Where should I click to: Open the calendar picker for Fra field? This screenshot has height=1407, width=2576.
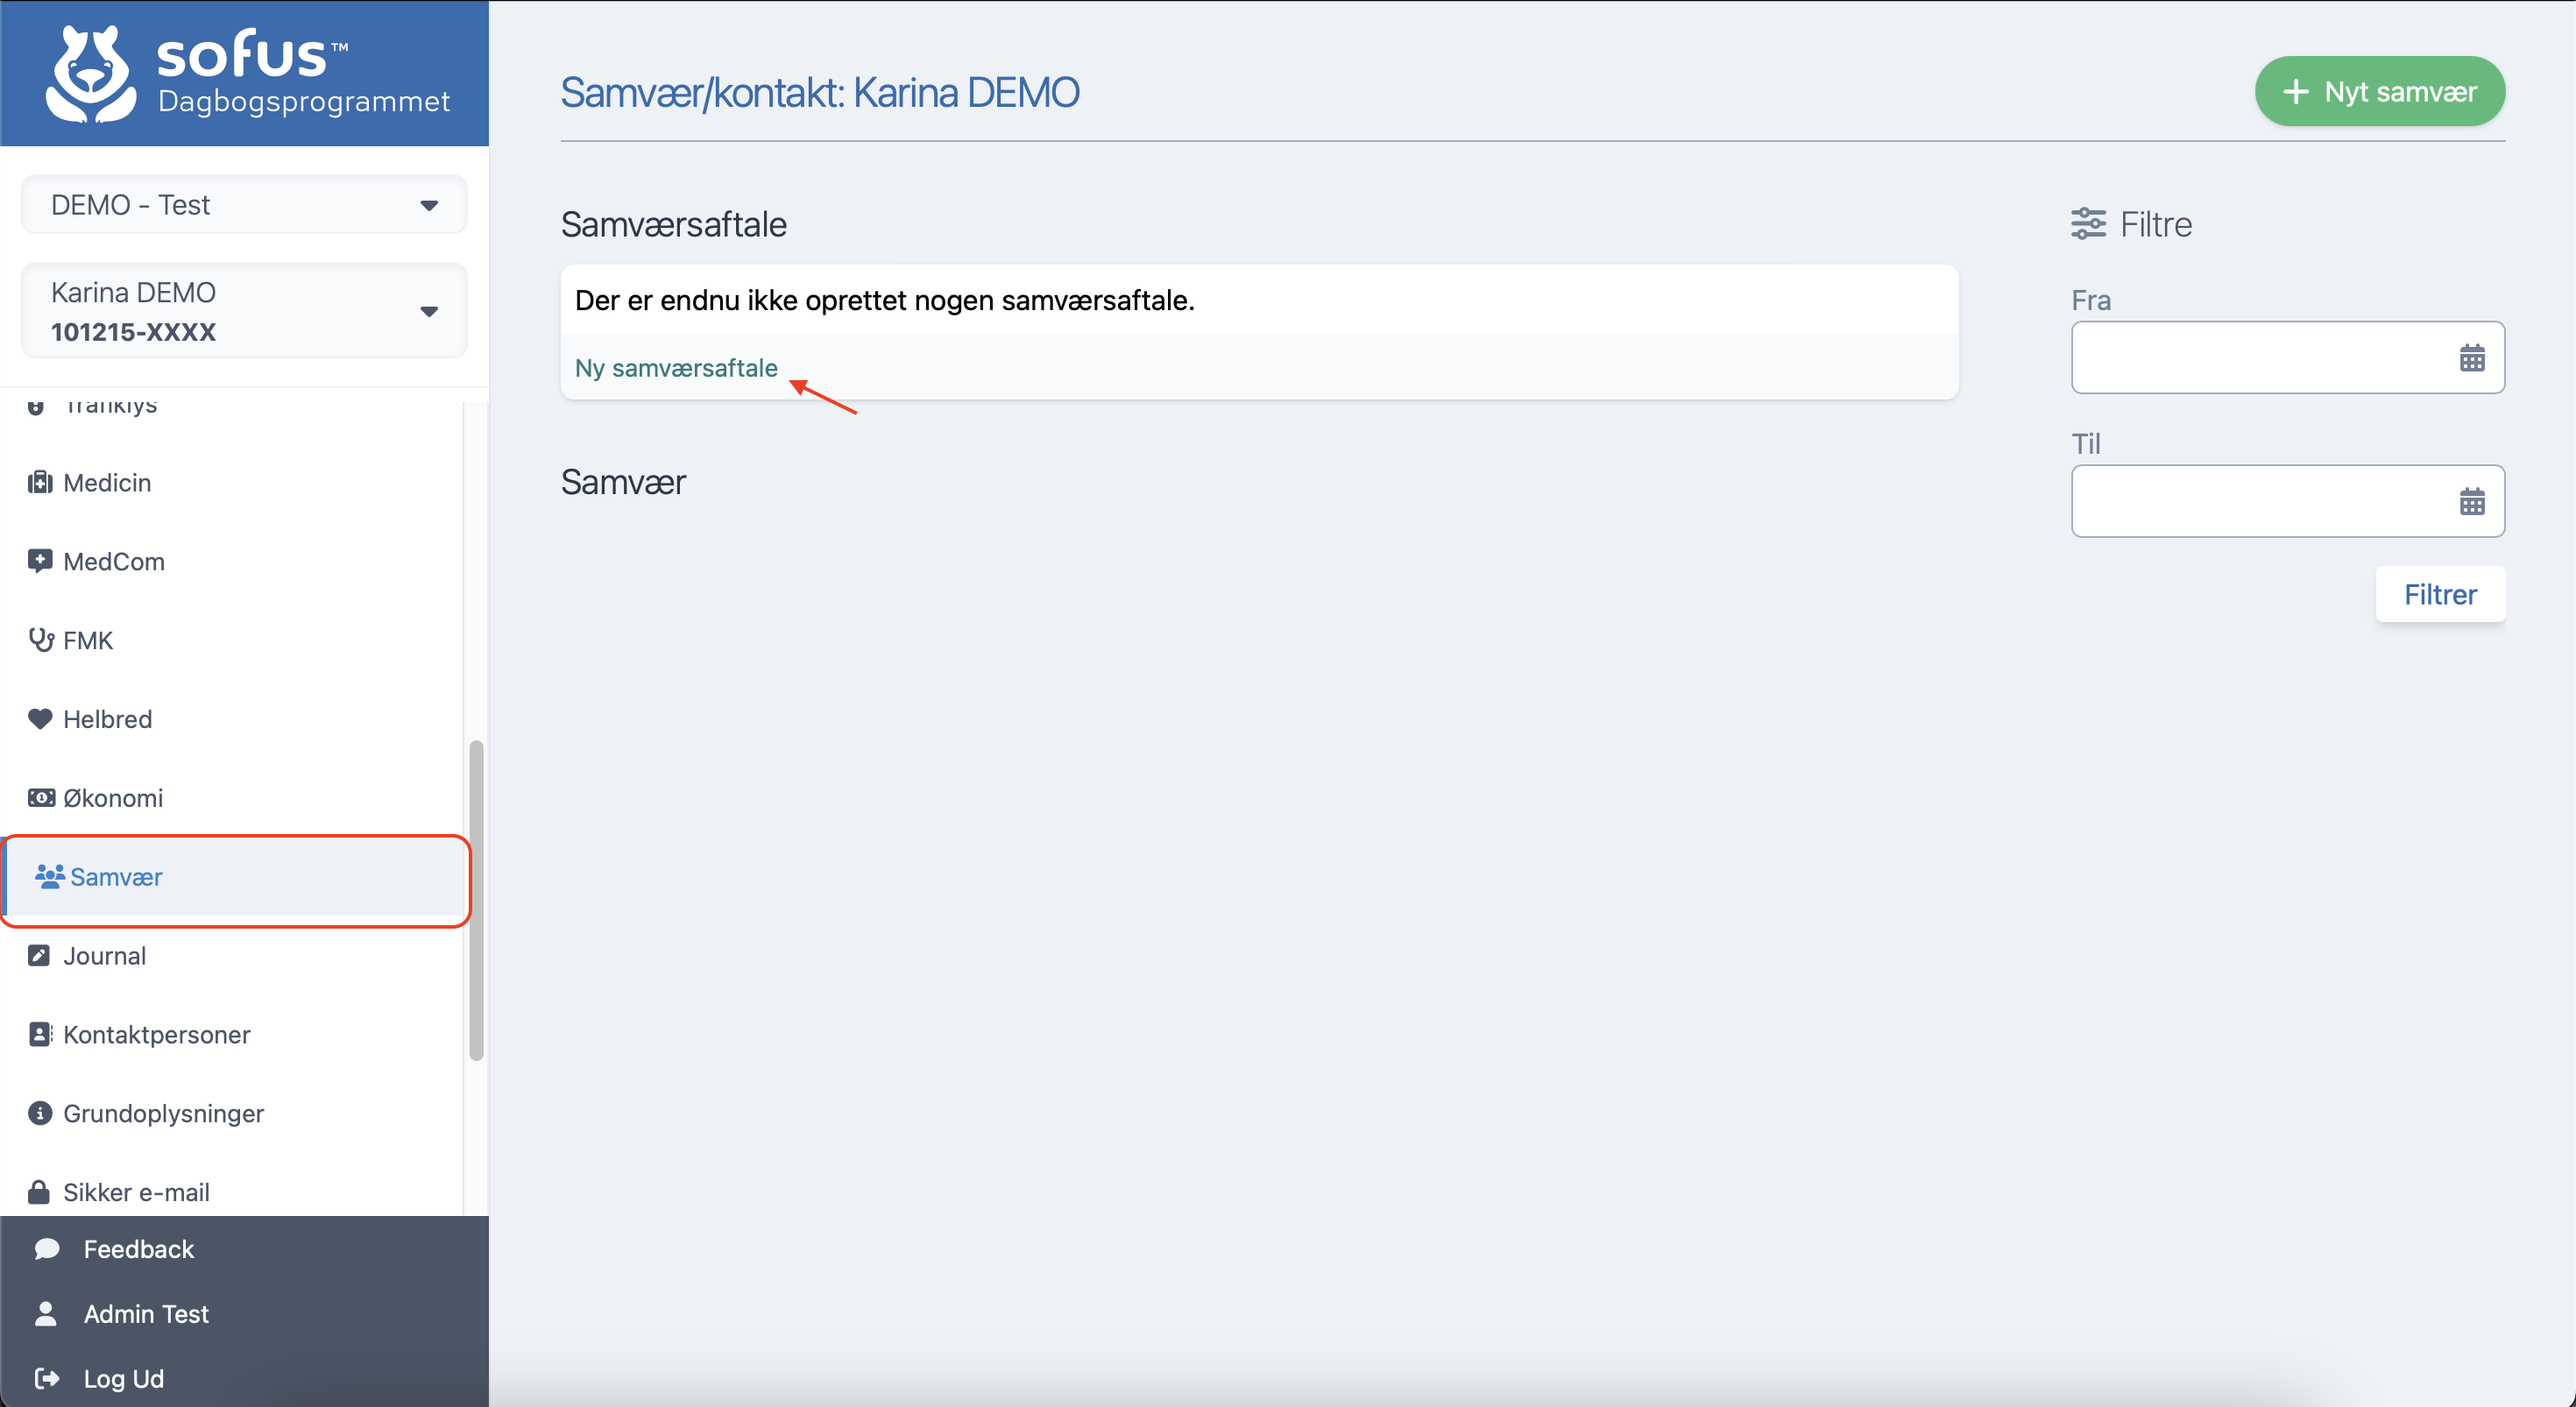coord(2473,357)
